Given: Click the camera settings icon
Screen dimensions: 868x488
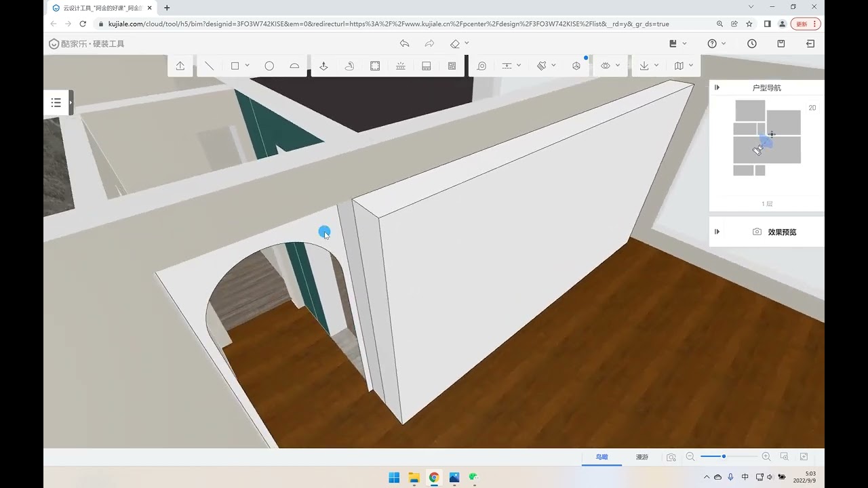Looking at the screenshot, I should point(671,457).
